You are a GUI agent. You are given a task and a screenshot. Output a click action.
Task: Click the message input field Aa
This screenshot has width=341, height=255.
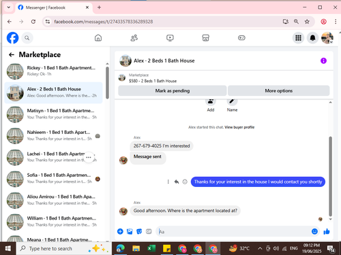point(234,231)
